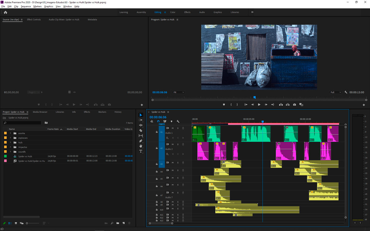Image resolution: width=370 pixels, height=231 pixels.
Task: Select the Track Select Forward tool
Action: click(x=141, y=120)
